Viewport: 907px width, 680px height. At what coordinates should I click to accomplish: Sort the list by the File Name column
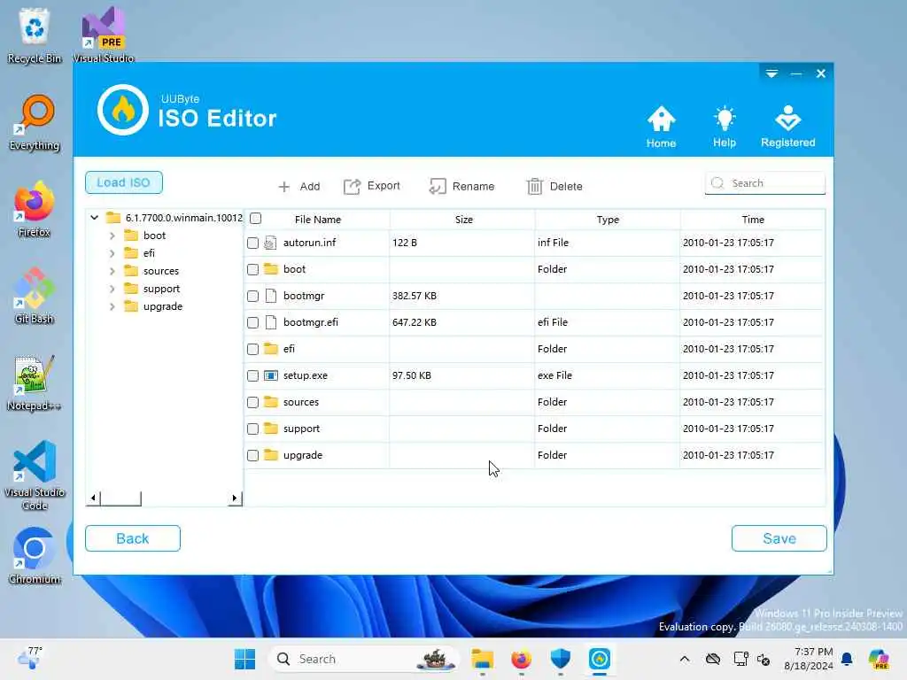[x=318, y=220]
